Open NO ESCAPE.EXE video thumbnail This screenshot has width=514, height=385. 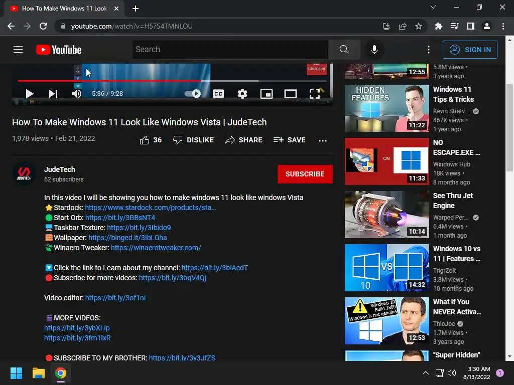point(387,161)
